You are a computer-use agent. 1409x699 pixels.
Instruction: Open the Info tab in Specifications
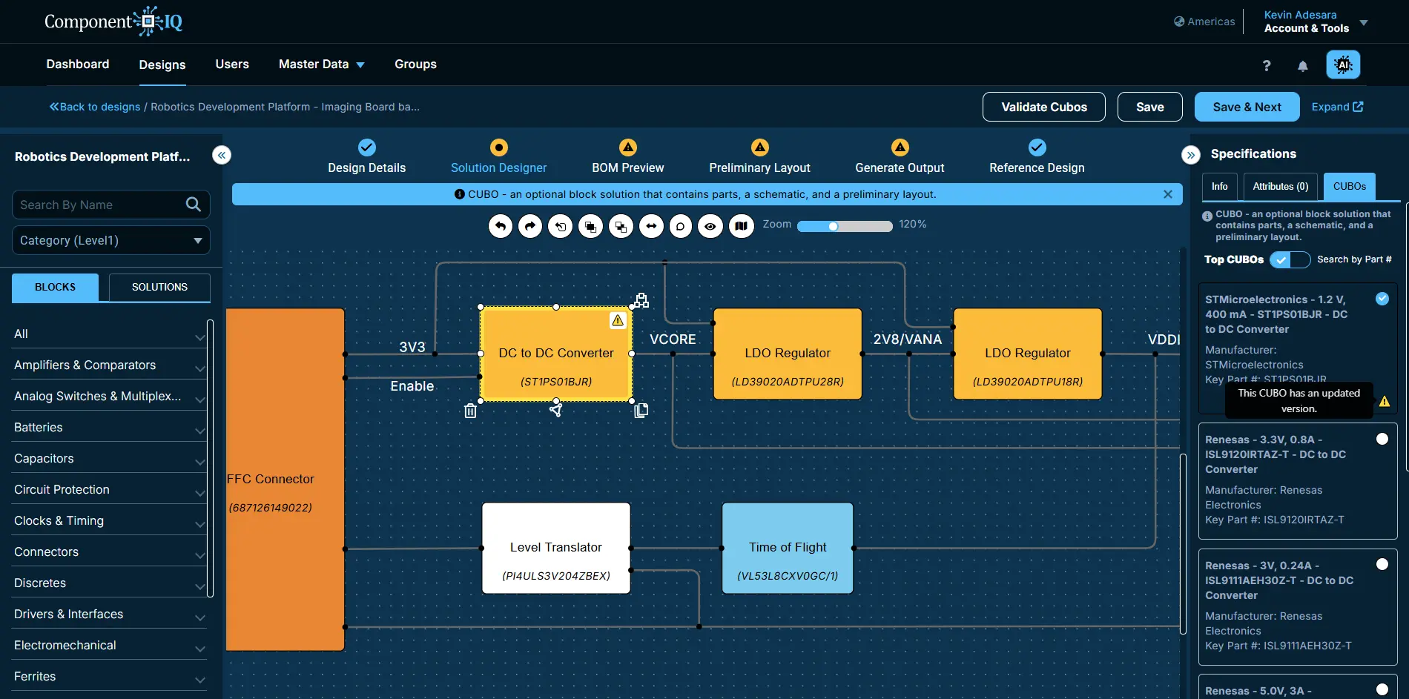point(1220,186)
